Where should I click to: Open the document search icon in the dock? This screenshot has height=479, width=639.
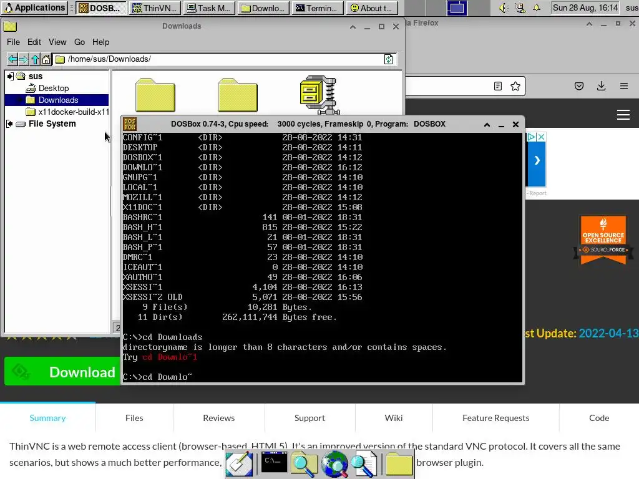coord(364,464)
